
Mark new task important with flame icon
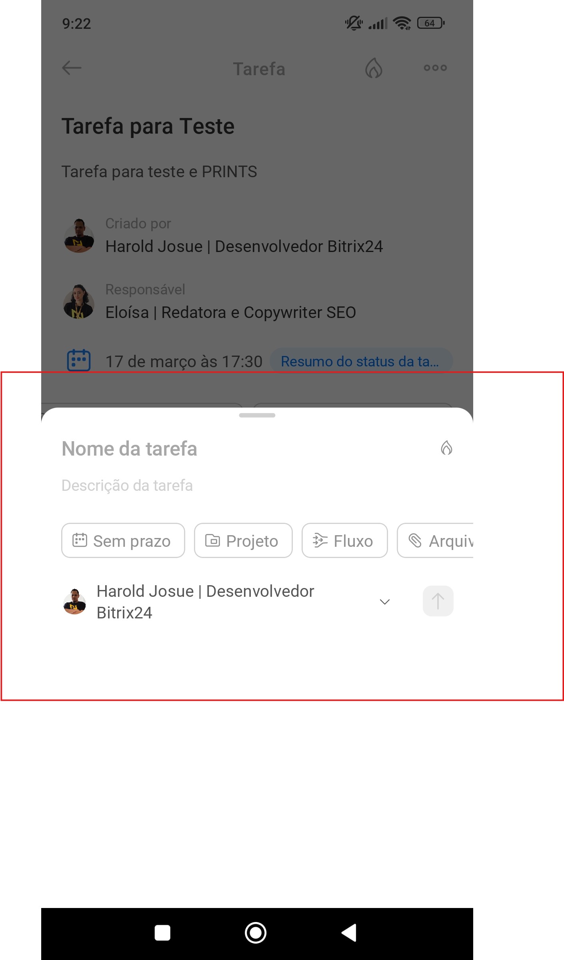click(446, 448)
